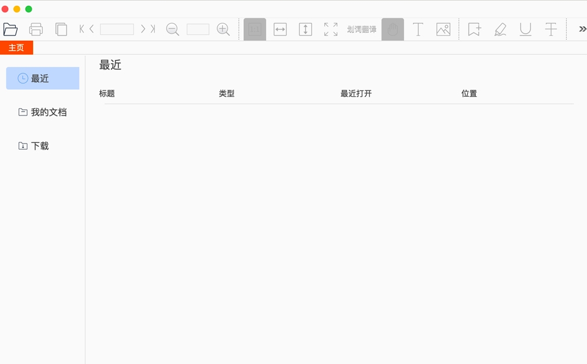The width and height of the screenshot is (587, 364).
Task: Open the 下载 downloads section
Action: (38, 146)
